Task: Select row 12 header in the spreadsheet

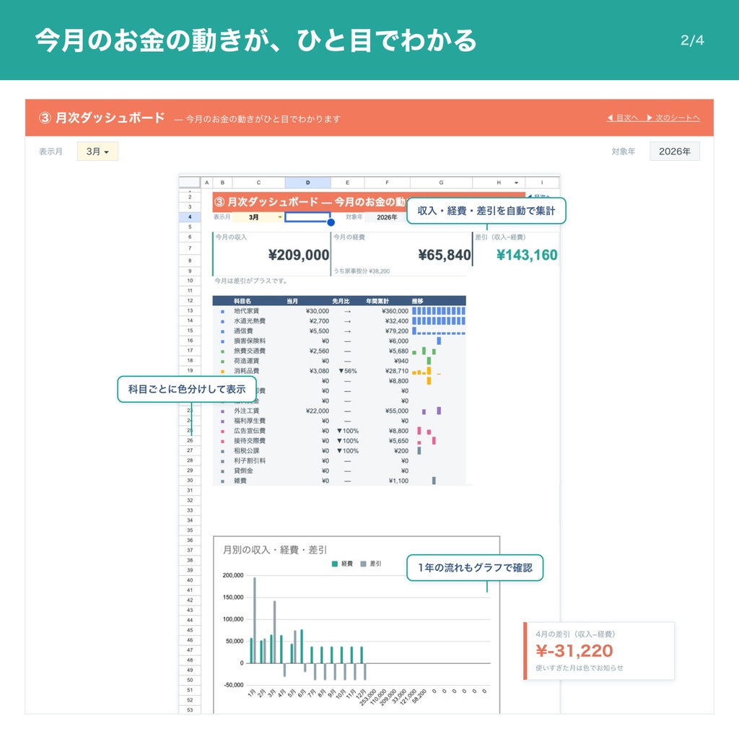Action: click(190, 300)
